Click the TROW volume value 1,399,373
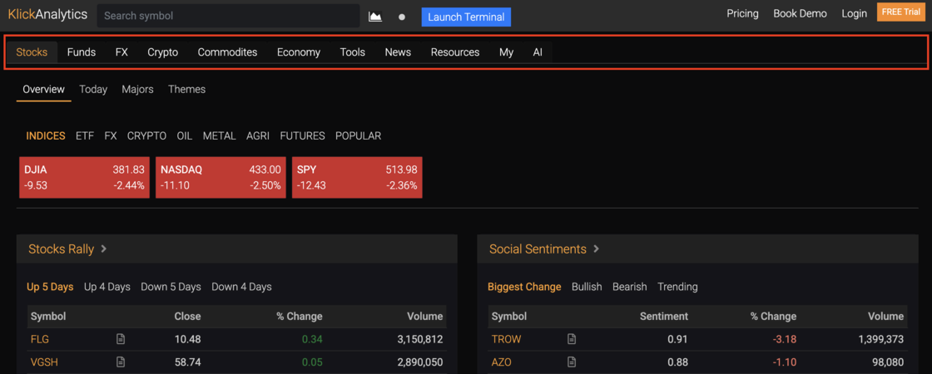 point(880,340)
